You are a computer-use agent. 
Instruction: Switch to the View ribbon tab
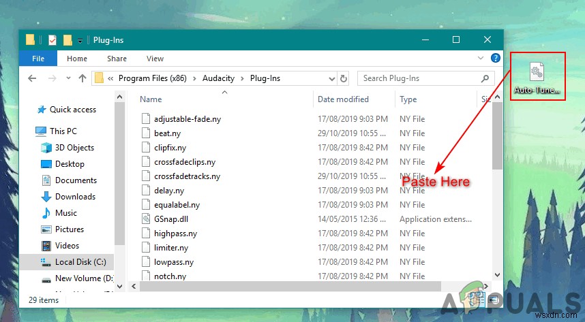point(155,59)
